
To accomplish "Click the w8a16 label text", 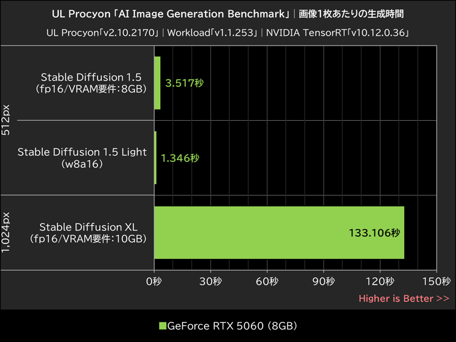I will click(x=82, y=165).
